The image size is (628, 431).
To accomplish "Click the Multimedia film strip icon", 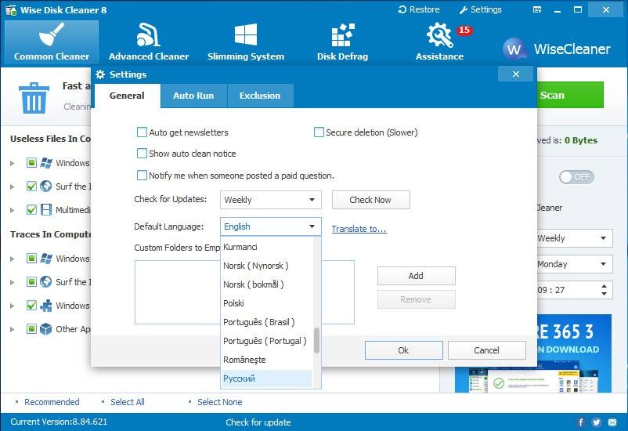I will (x=46, y=210).
